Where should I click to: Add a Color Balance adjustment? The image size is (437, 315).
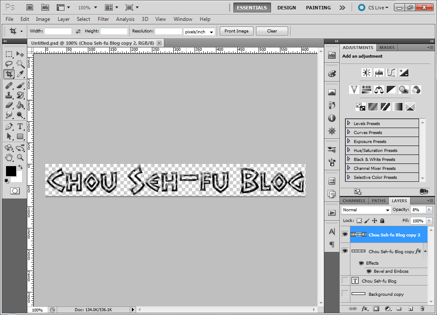tap(379, 90)
